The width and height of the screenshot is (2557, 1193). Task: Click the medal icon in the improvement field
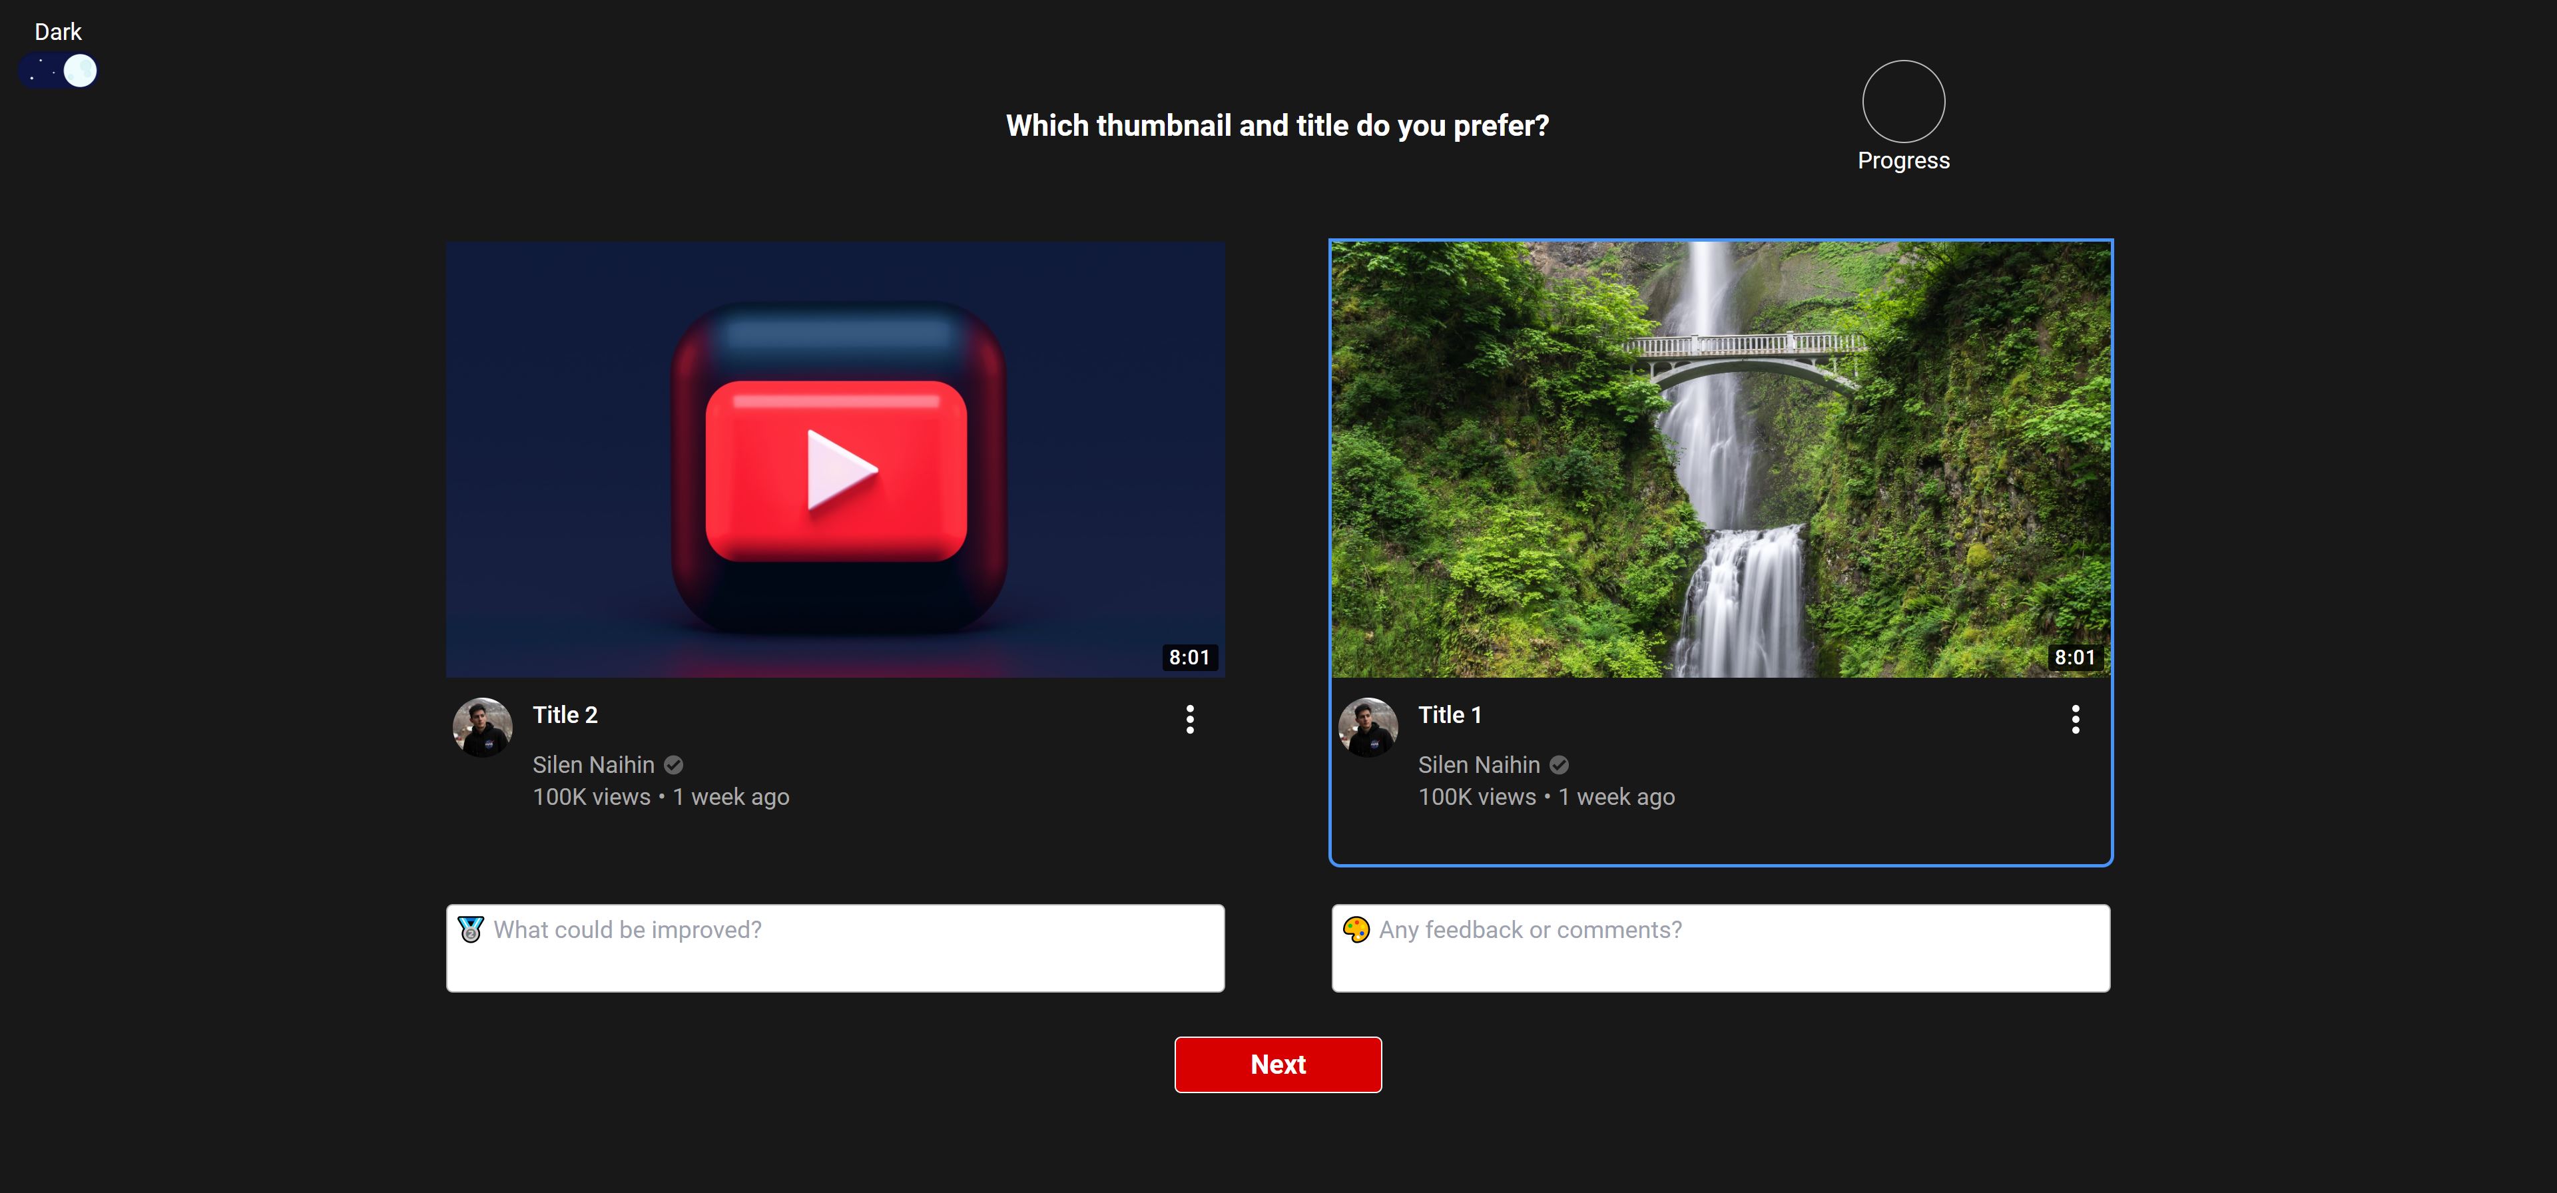point(471,930)
